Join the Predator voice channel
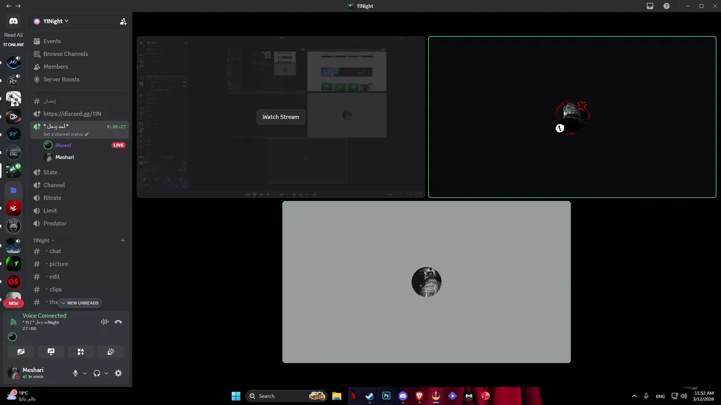This screenshot has height=405, width=721. tap(81, 223)
